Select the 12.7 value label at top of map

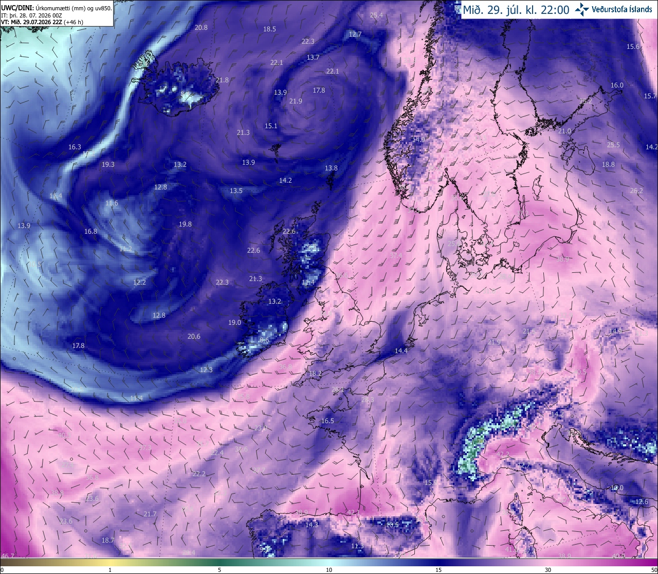pyautogui.click(x=355, y=34)
